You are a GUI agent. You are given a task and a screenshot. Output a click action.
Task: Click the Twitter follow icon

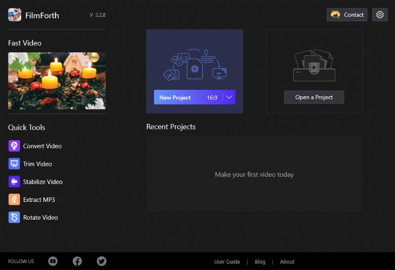coord(101,261)
